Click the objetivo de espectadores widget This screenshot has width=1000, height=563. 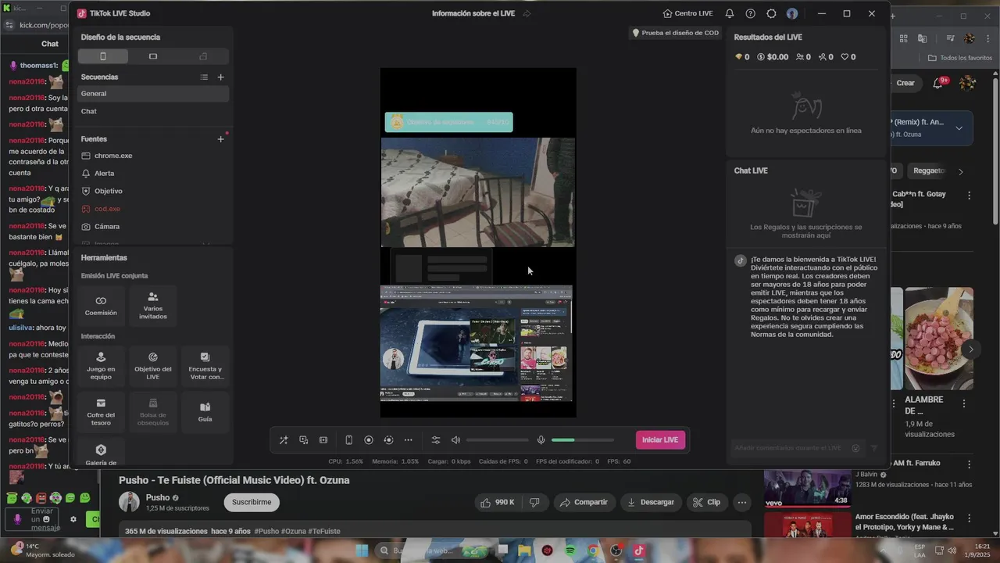pos(448,122)
